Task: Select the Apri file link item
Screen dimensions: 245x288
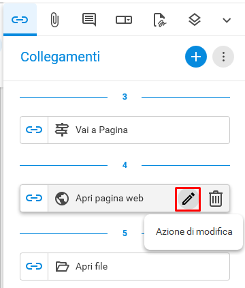Action: 125,266
